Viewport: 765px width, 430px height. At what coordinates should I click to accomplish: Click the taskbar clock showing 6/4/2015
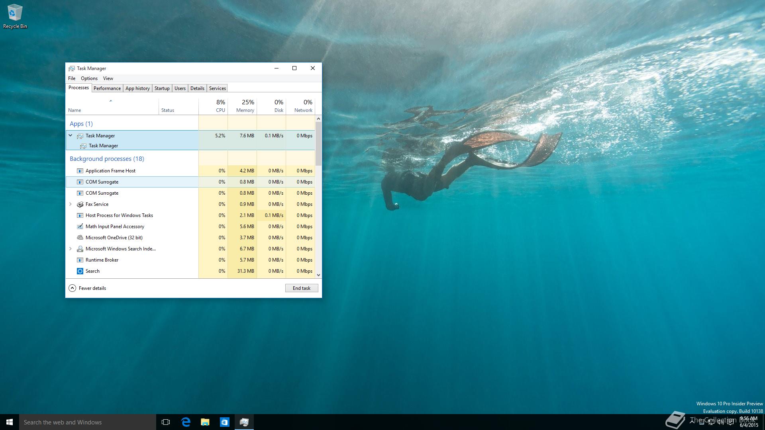pos(749,422)
